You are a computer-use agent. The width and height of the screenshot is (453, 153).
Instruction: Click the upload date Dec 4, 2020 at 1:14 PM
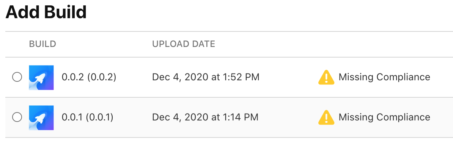205,117
